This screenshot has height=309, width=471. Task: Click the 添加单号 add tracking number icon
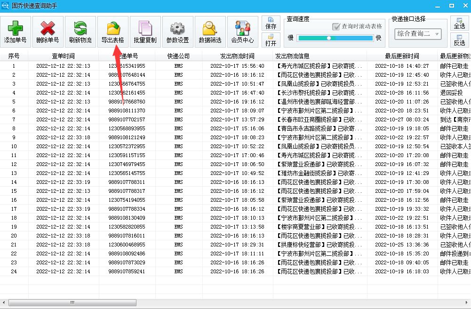pos(16,31)
